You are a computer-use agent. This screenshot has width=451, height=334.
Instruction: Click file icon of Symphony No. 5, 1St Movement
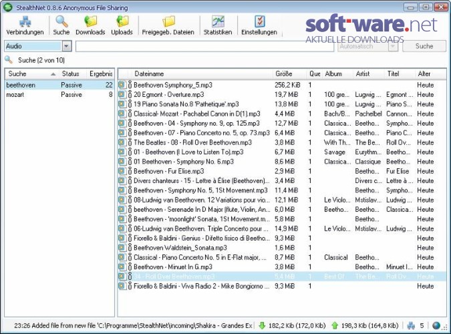[x=122, y=190]
